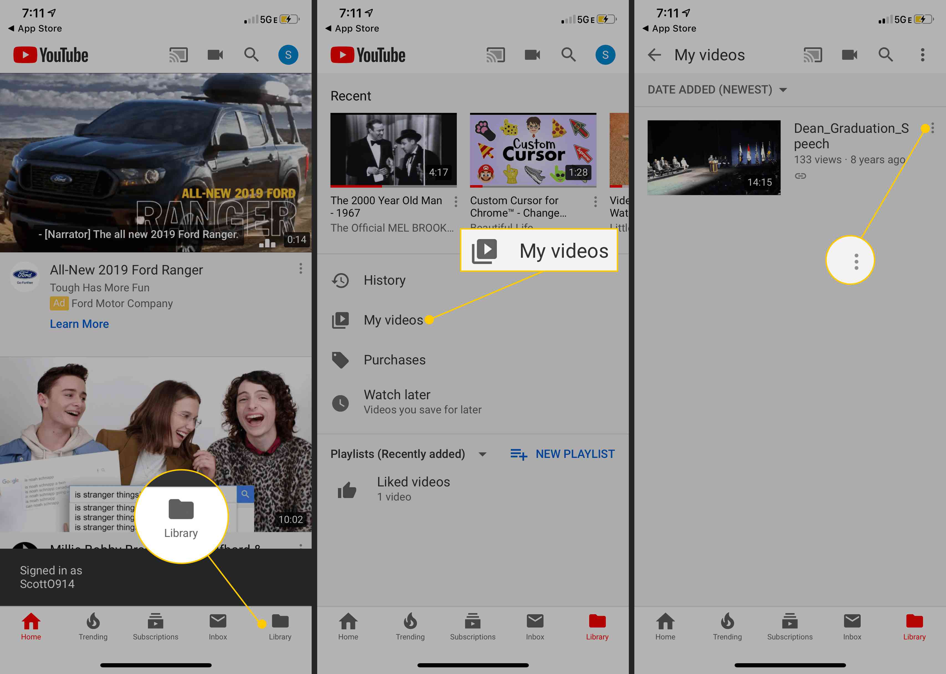
Task: Tap YouTube logo in left phone screen
Action: click(x=51, y=55)
